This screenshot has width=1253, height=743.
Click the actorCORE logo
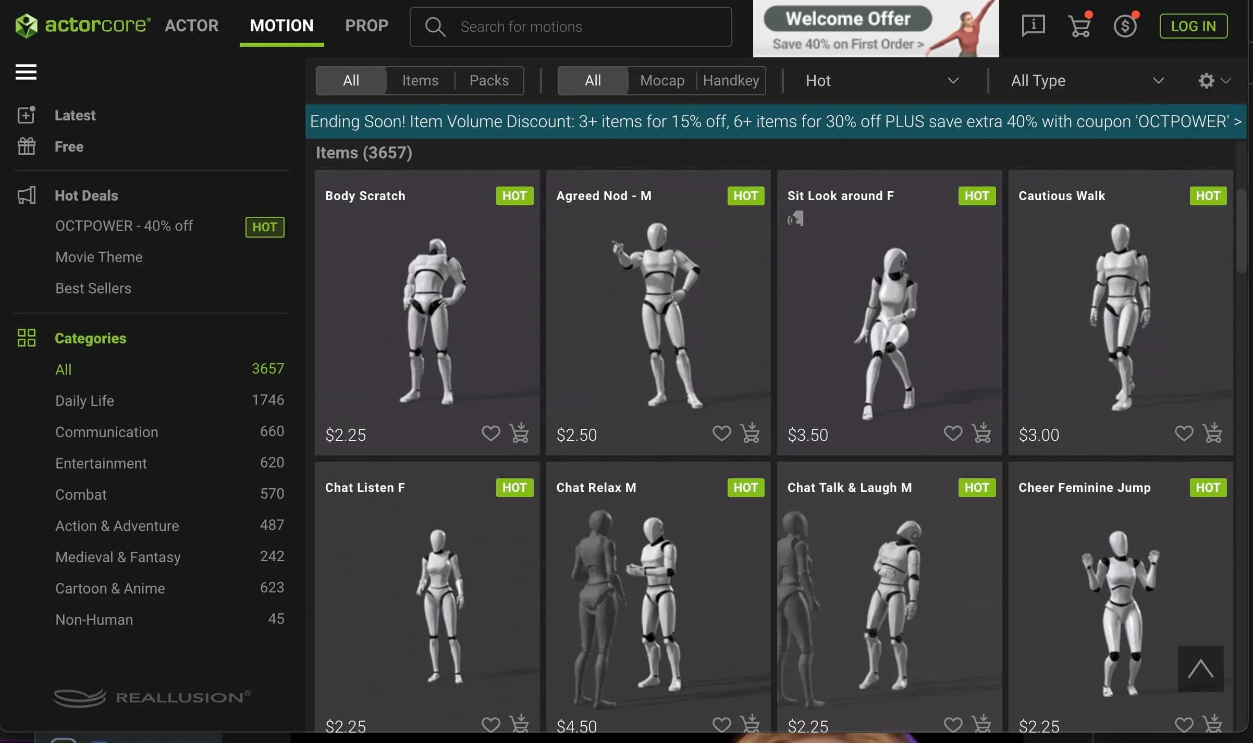click(x=81, y=25)
